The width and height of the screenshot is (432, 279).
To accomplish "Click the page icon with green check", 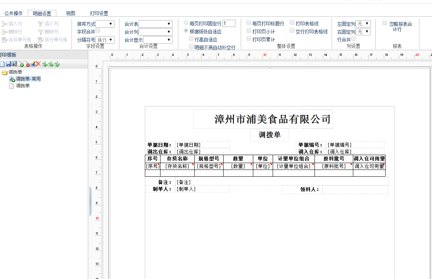I will pyautogui.click(x=21, y=64).
